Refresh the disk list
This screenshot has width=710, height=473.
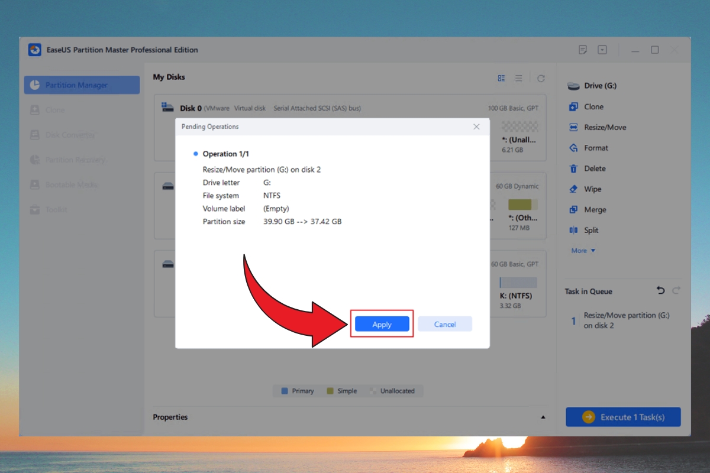[541, 78]
